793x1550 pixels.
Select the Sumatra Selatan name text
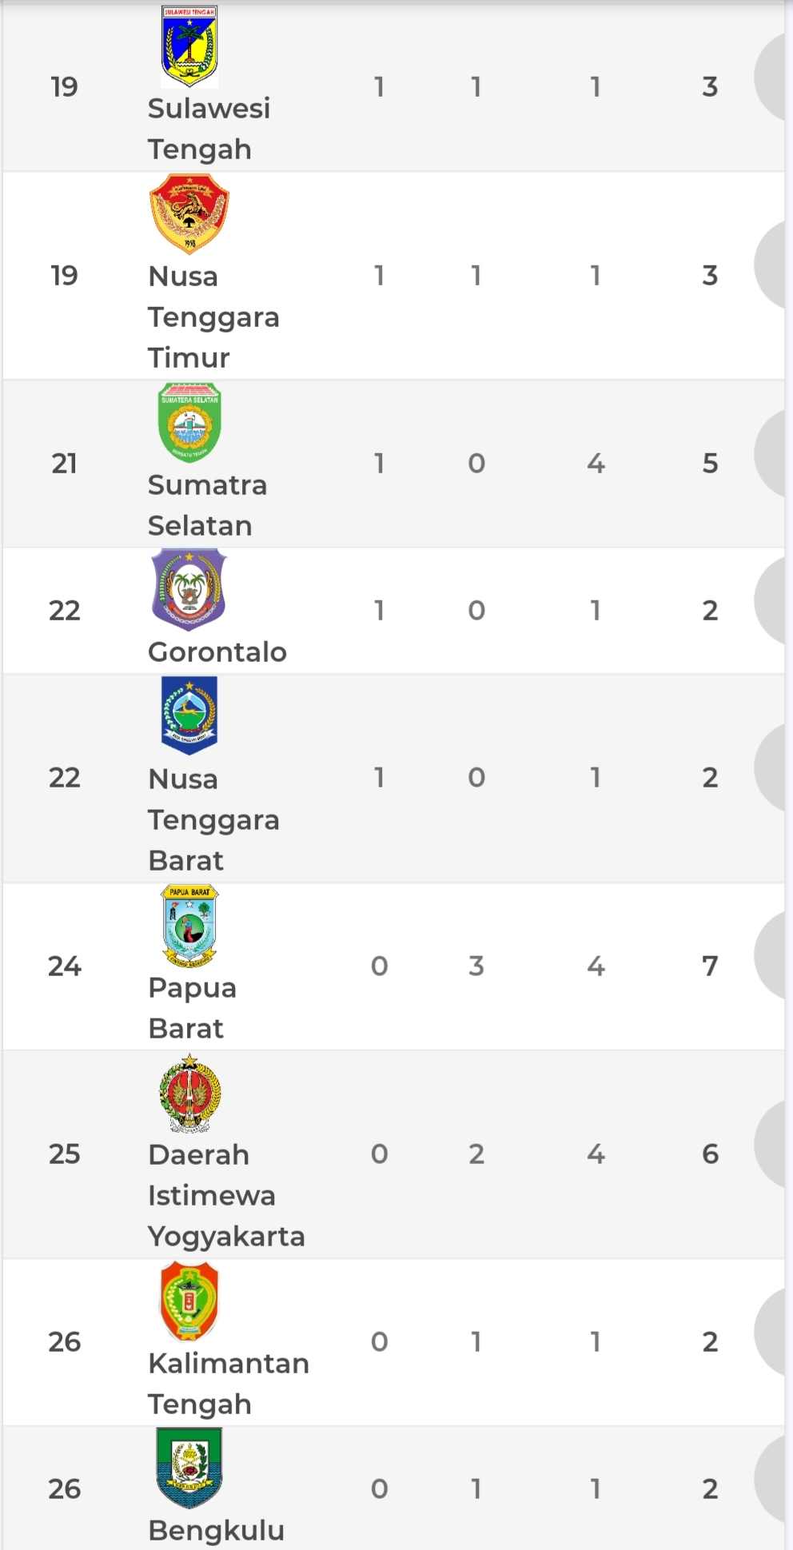[207, 505]
